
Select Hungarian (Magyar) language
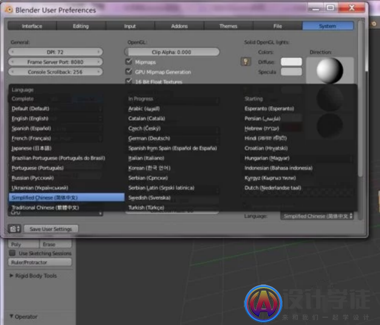[x=299, y=158]
